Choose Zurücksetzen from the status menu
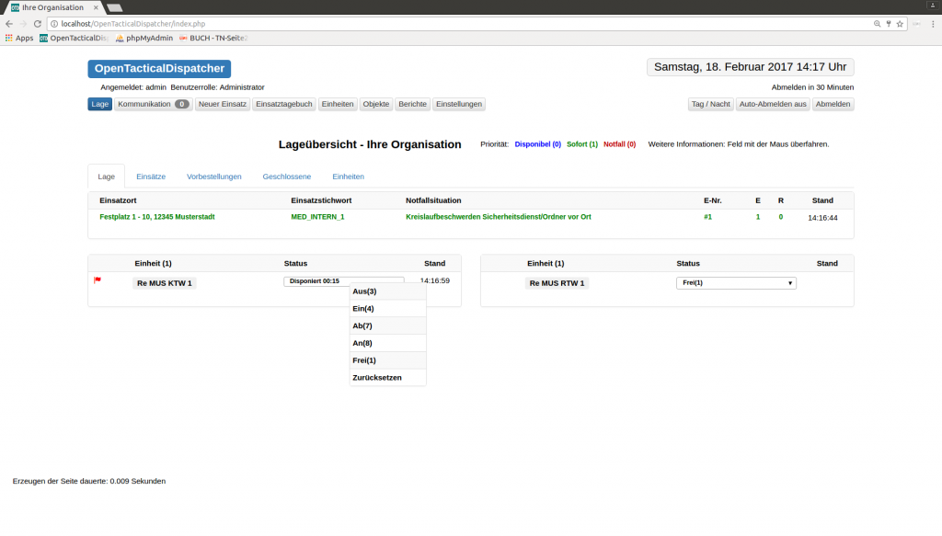The width and height of the screenshot is (942, 536). [x=387, y=378]
